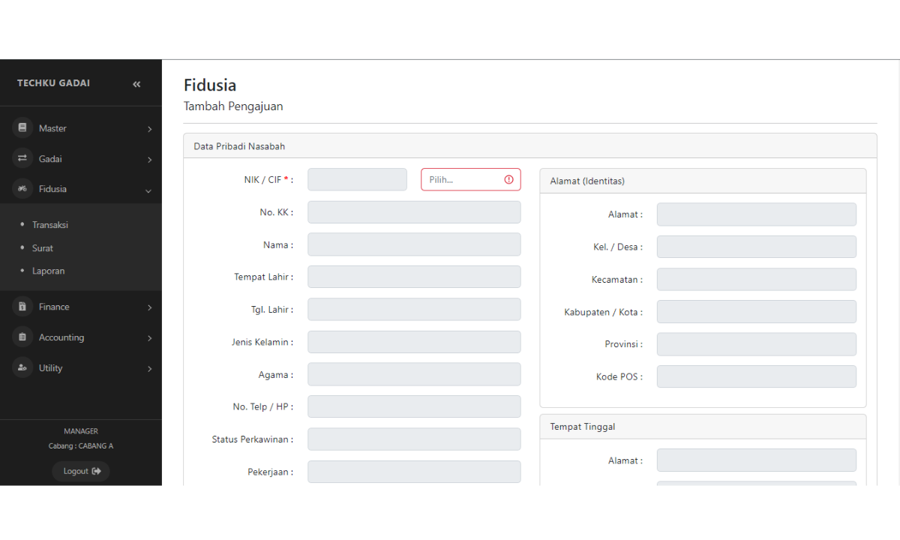Click the red warning icon in Pilih field

pos(508,180)
